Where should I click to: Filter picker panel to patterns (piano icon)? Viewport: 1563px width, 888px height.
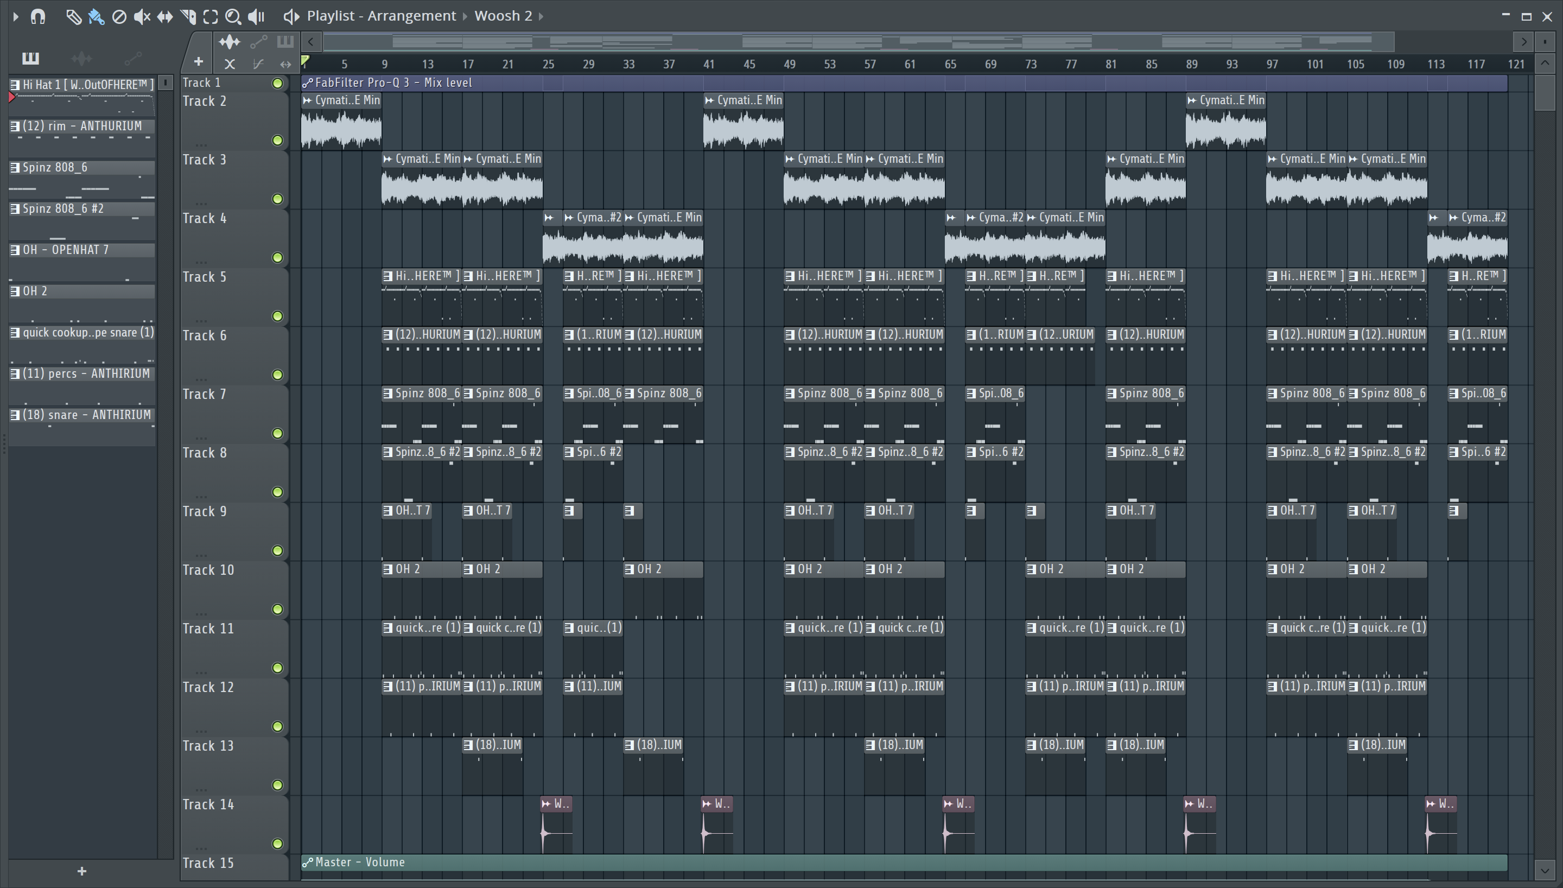tap(30, 58)
